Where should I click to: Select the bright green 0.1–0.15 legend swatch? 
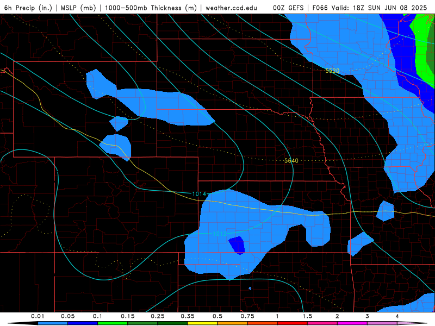click(x=113, y=323)
